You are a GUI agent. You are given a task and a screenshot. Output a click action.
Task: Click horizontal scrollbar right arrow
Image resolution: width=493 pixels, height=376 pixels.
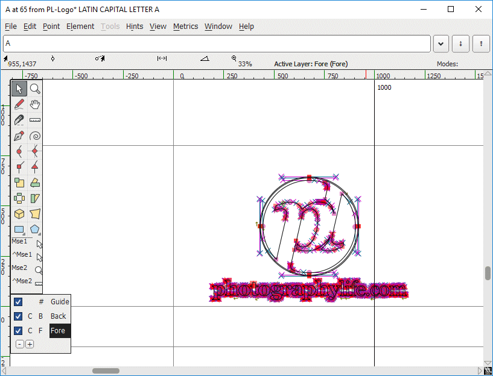point(480,371)
